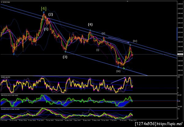Click the triangle beside the GOLD,Daily title

point(2,2)
